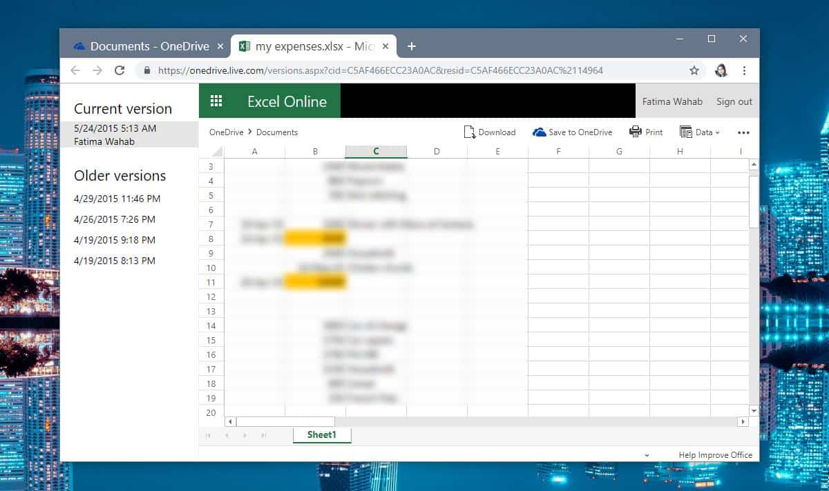The height and width of the screenshot is (491, 829).
Task: Go back using the browser back arrow
Action: [x=75, y=70]
